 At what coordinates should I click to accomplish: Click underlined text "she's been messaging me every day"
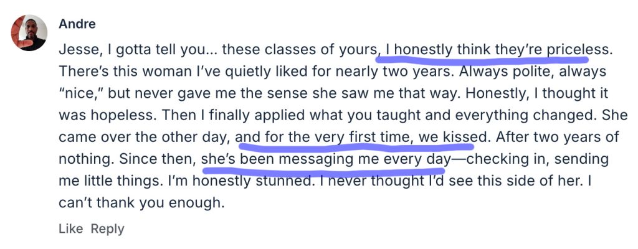pyautogui.click(x=325, y=159)
